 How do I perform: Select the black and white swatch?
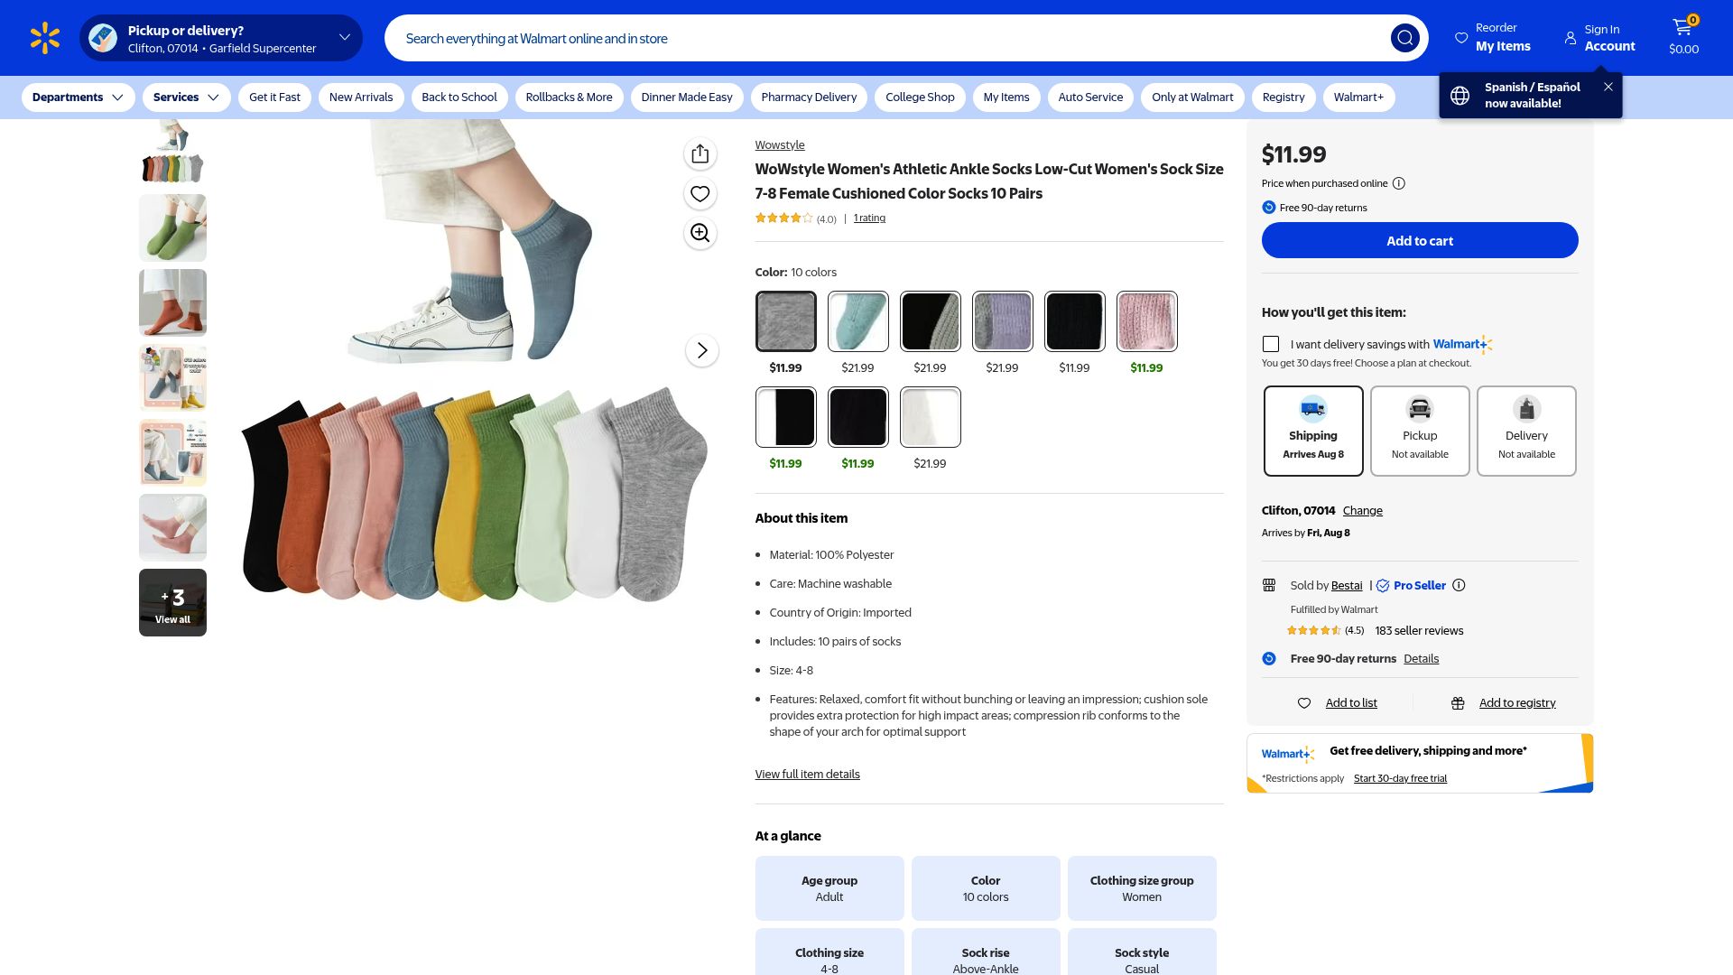point(786,417)
